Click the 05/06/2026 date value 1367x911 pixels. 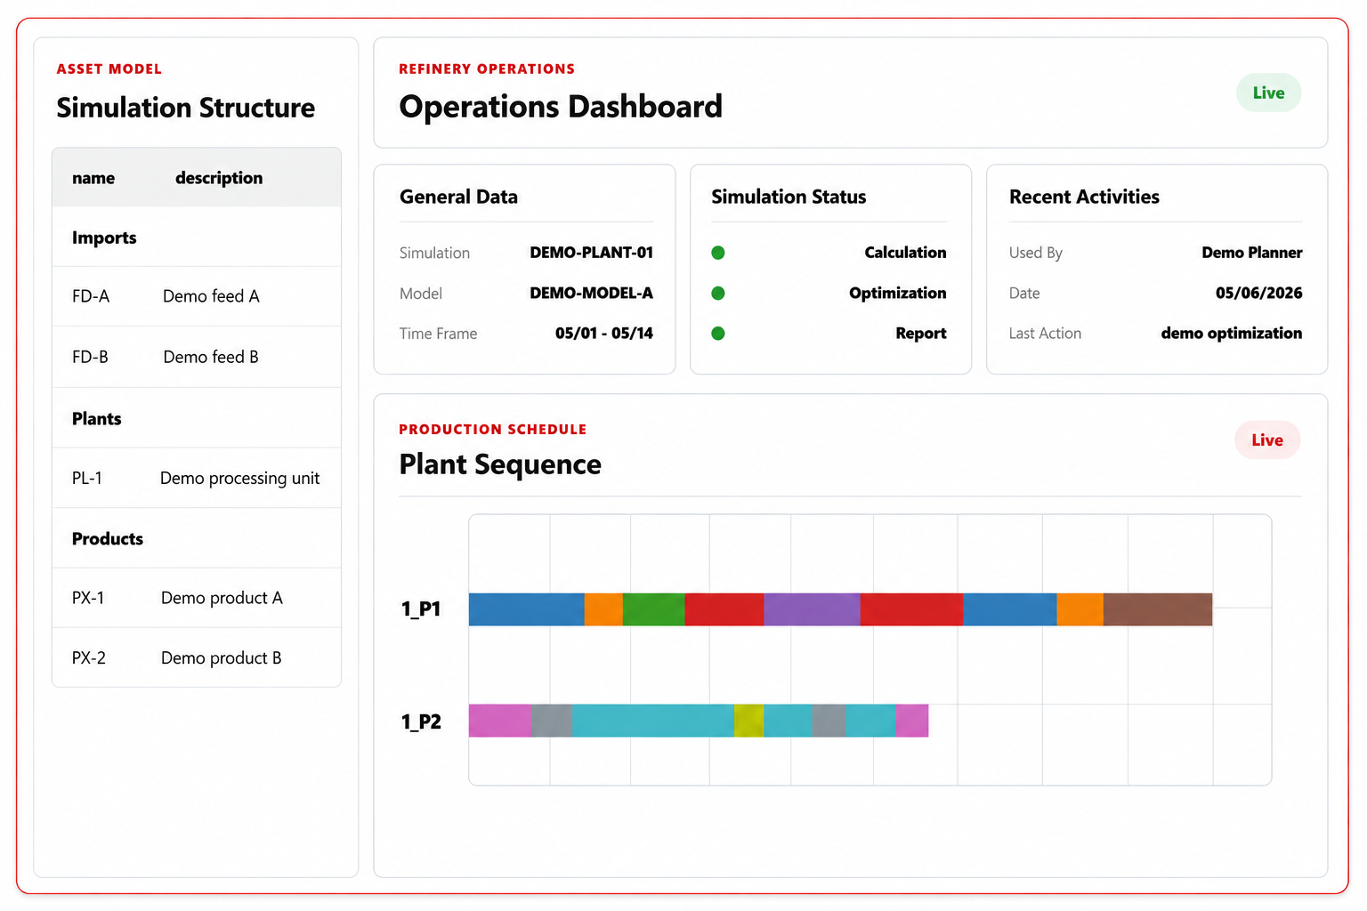click(x=1258, y=293)
